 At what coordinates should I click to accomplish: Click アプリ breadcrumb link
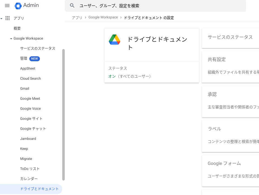click(x=77, y=18)
